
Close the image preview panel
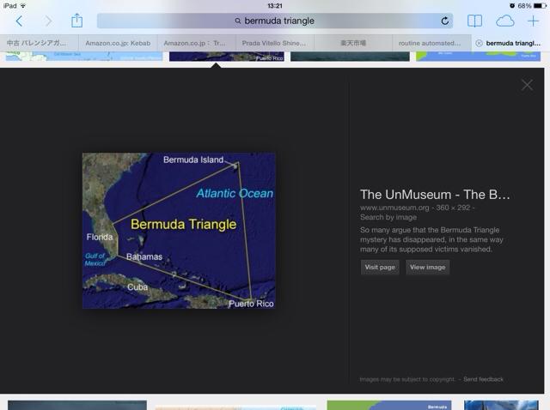527,85
